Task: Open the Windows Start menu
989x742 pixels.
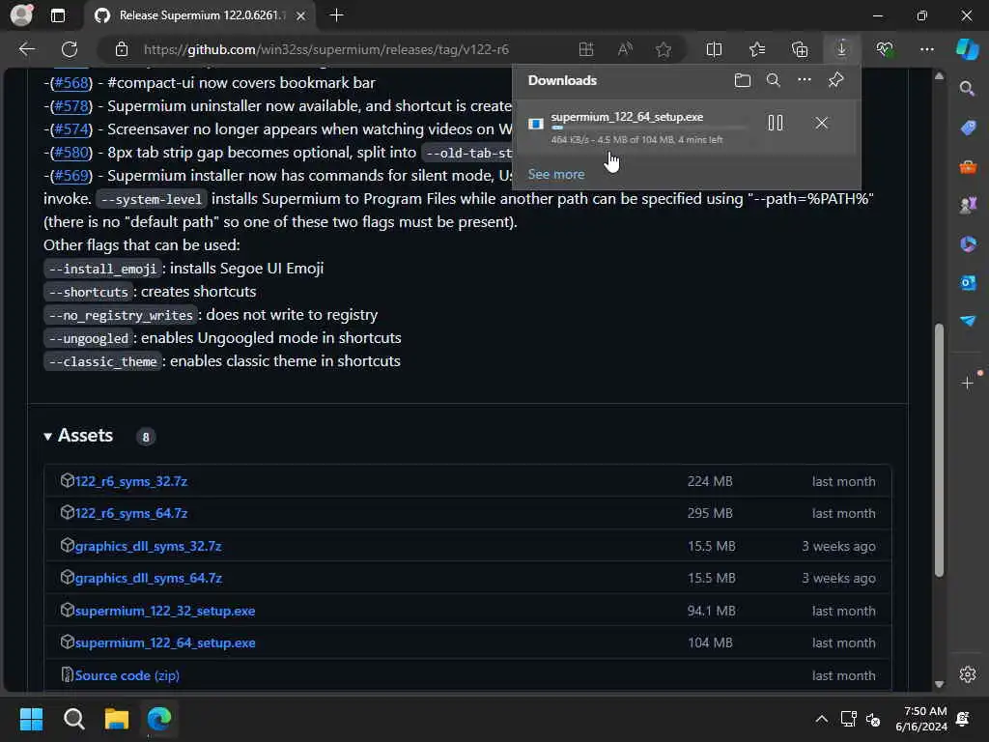Action: pos(31,719)
